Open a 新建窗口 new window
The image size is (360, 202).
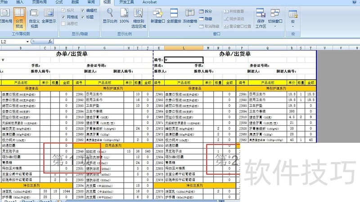pyautogui.click(x=158, y=16)
